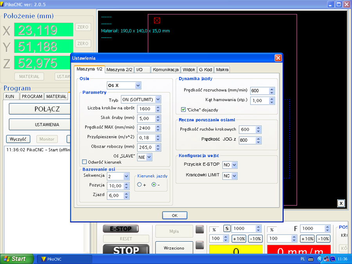352x264 pixels.
Task: Select the - Kierunek jazdy radio button
Action: 154,185
